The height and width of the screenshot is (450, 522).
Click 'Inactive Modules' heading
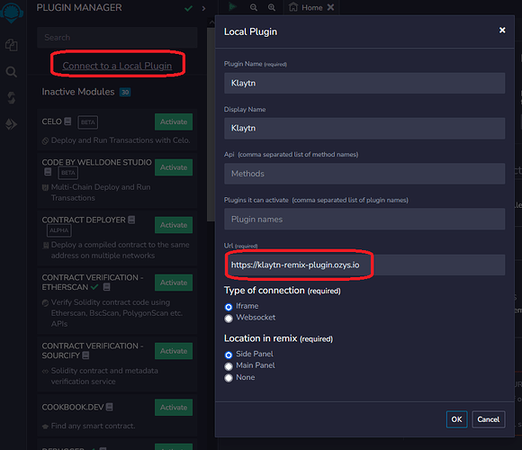click(78, 92)
